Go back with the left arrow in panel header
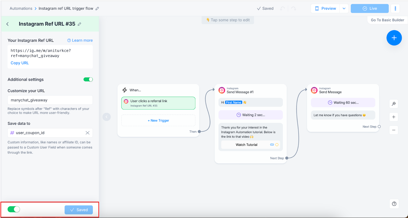Viewport: 408px width, 218px height. tap(7, 24)
